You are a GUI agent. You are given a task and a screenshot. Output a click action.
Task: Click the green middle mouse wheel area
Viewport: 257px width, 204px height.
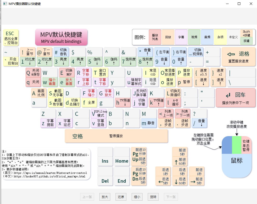click(237, 145)
